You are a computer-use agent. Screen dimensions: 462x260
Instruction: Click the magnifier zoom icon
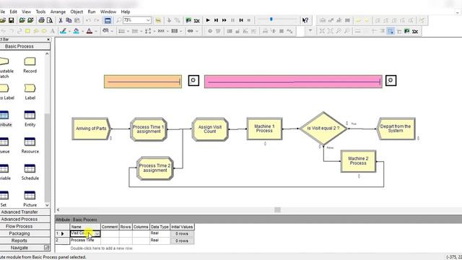[x=118, y=20]
